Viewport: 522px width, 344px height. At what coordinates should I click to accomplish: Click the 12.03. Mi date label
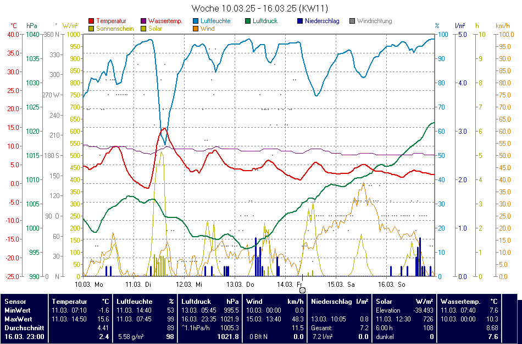pos(189,285)
